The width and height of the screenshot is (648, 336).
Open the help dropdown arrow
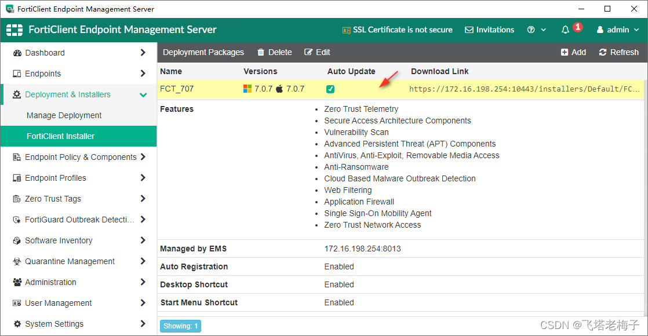[x=544, y=30]
